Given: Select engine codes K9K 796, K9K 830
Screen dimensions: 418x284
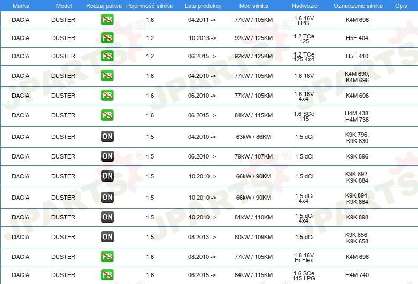Looking at the screenshot, I should [357, 138].
